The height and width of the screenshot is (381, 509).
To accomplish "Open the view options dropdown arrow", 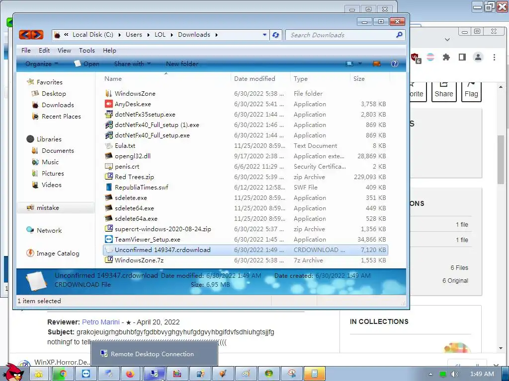I will pyautogui.click(x=360, y=64).
